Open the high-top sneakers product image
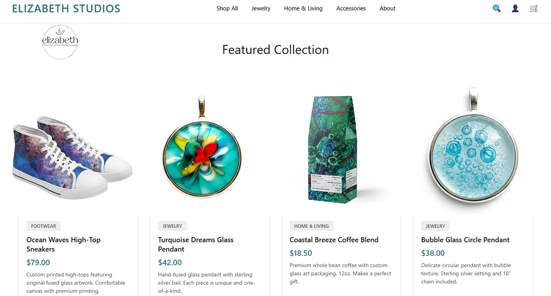The image size is (551, 296). 72,158
